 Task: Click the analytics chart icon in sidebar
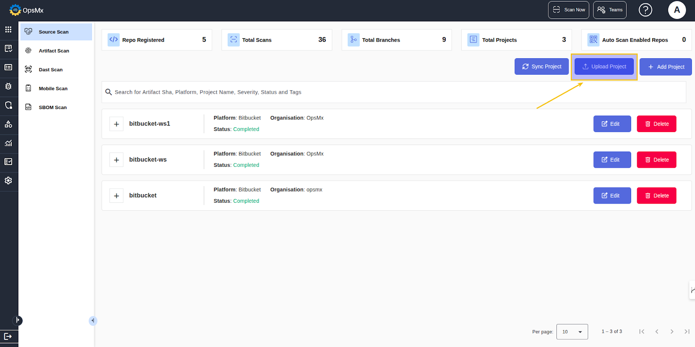(8, 143)
